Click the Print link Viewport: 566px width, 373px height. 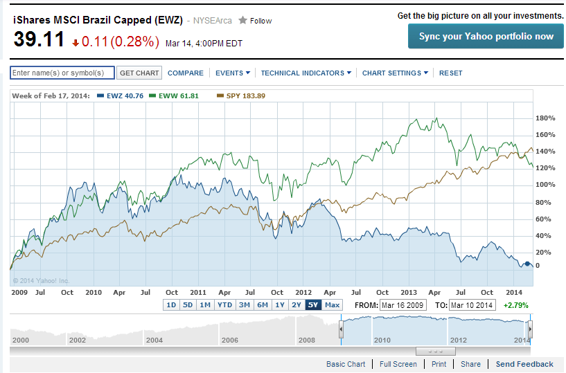pyautogui.click(x=439, y=364)
